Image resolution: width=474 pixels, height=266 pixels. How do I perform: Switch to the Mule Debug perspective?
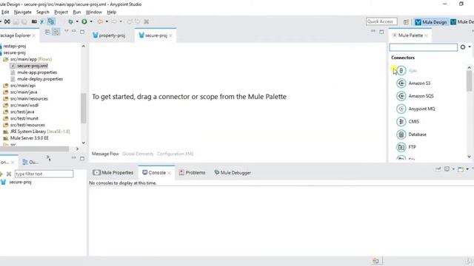pyautogui.click(x=462, y=22)
